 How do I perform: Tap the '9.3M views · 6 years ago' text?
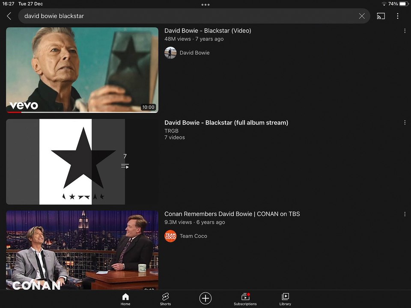[x=195, y=222]
